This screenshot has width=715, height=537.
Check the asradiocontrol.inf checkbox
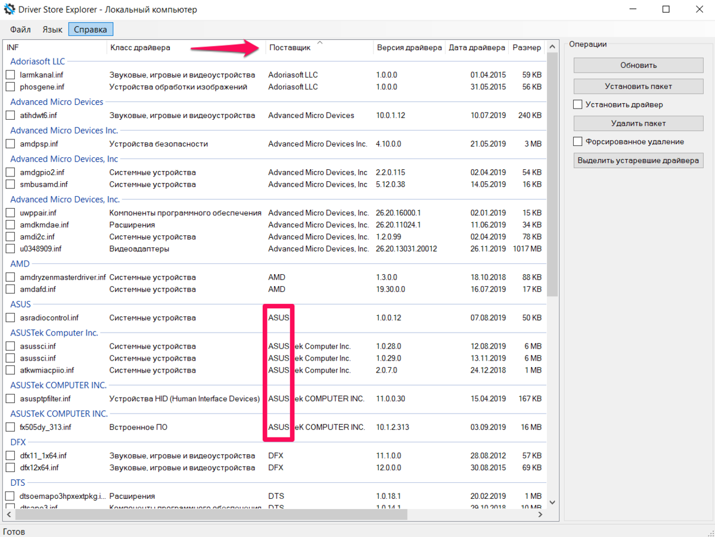(x=10, y=318)
